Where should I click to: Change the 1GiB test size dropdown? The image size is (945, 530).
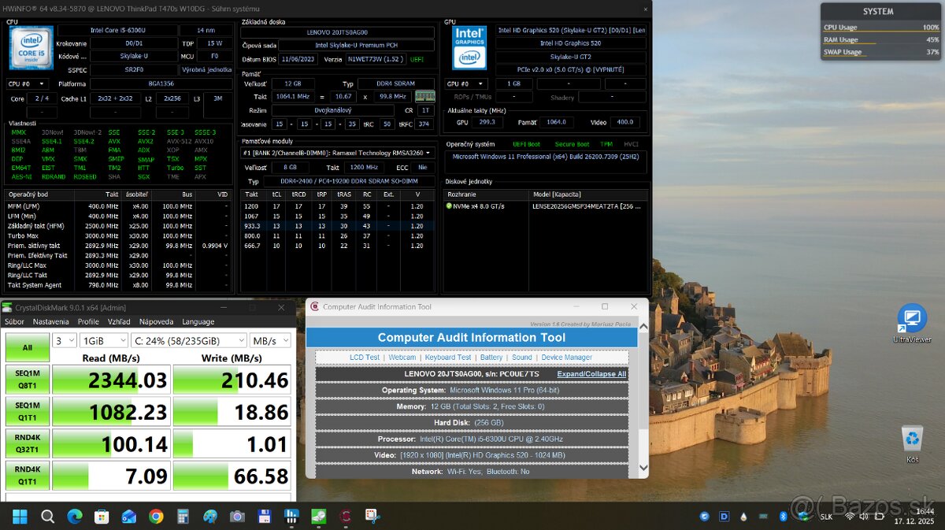(103, 340)
